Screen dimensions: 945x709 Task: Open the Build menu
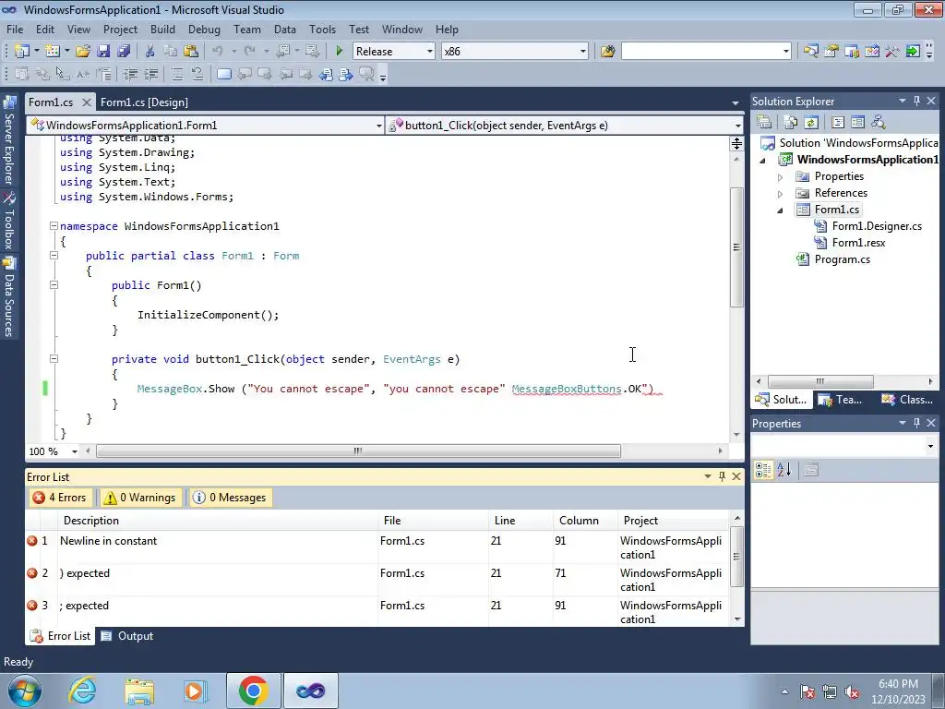click(162, 29)
